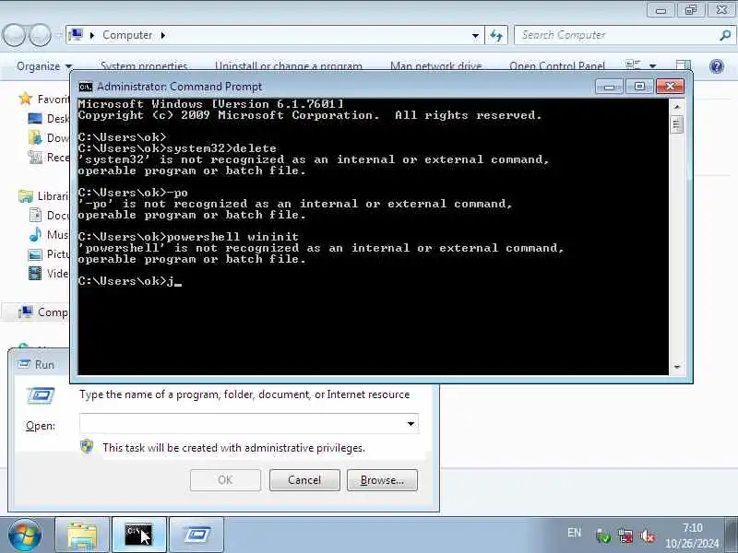The width and height of the screenshot is (738, 553).
Task: Click the green shield tray icon
Action: [603, 535]
